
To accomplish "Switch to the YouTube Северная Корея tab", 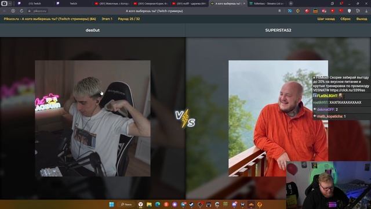I will [151, 3].
